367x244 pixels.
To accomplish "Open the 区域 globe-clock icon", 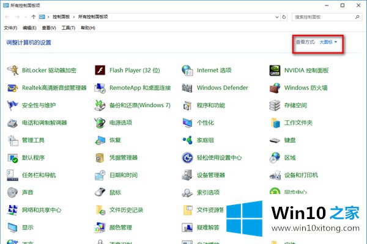I will pyautogui.click(x=275, y=158).
